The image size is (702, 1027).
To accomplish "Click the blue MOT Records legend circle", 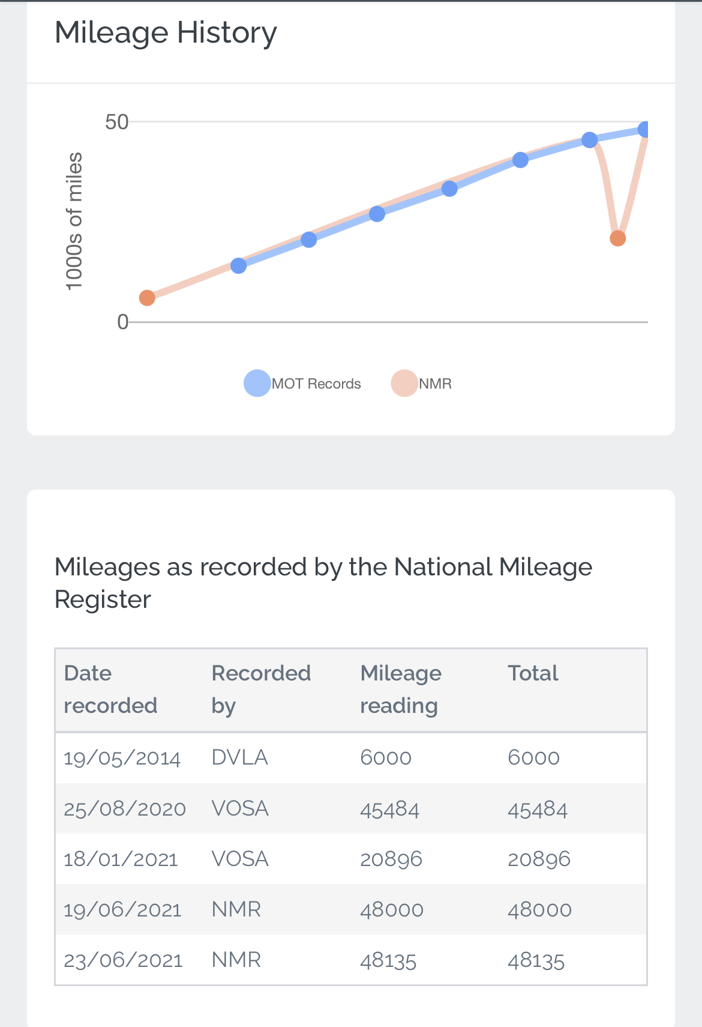I will (257, 383).
